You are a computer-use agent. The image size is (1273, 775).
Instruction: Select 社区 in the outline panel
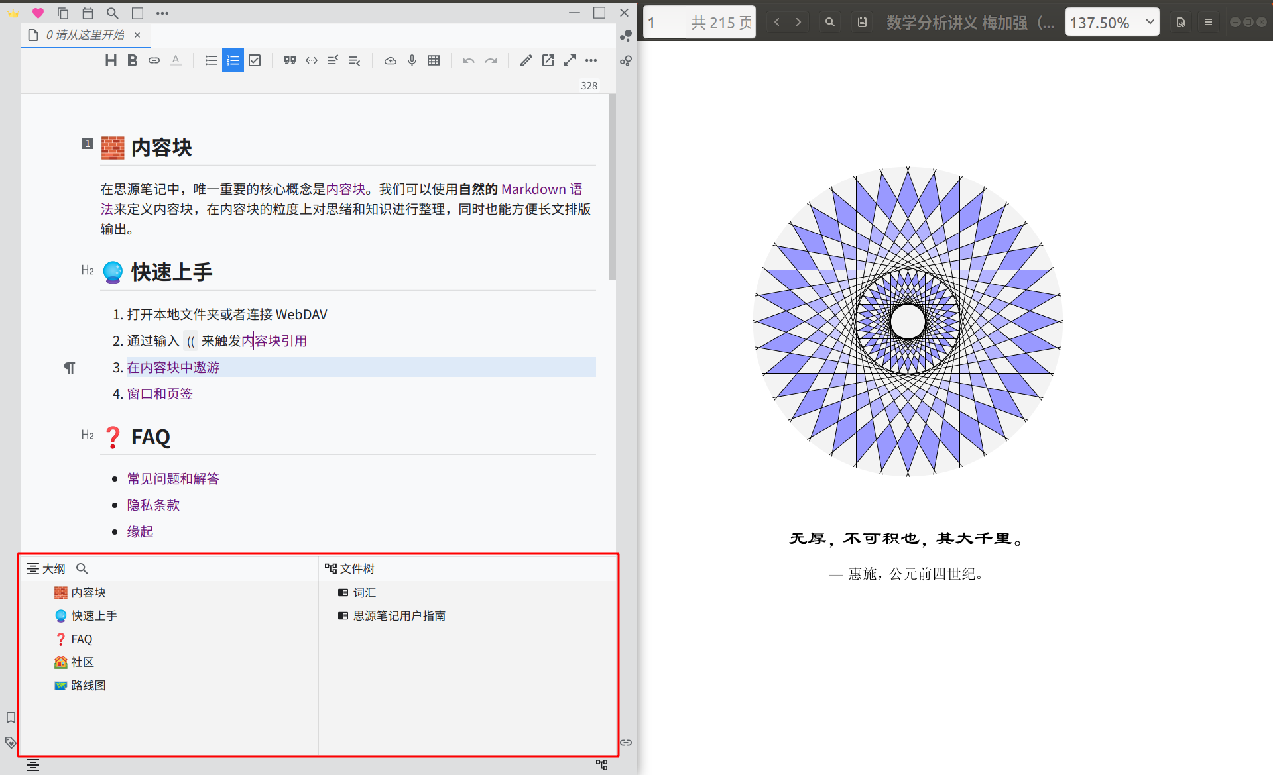[x=82, y=662]
